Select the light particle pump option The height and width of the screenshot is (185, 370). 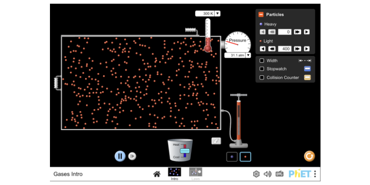(x=246, y=157)
